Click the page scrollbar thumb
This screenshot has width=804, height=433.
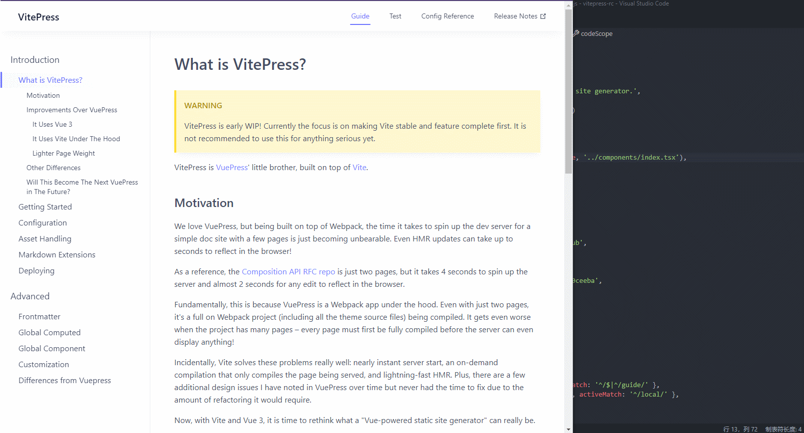pyautogui.click(x=569, y=92)
